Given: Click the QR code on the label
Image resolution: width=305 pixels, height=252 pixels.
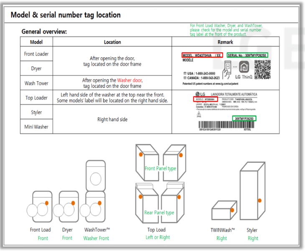Looking at the screenshot, I should (262, 69).
